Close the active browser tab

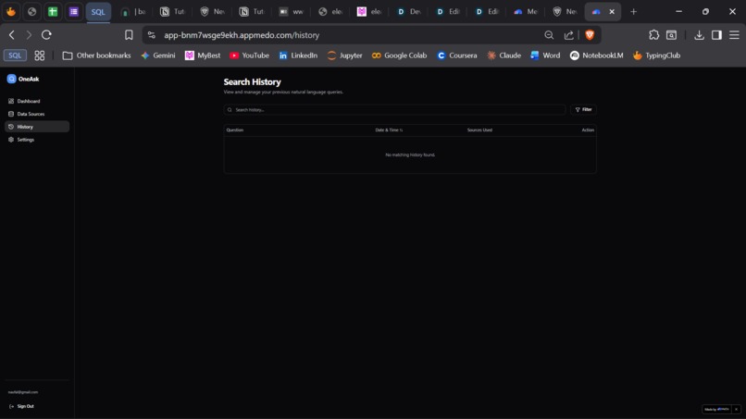pos(612,11)
